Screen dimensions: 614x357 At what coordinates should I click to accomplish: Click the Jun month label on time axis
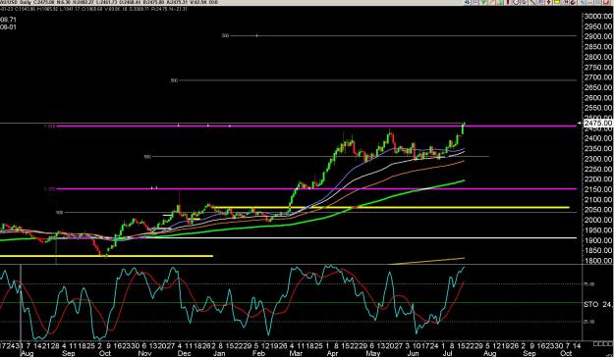coord(413,353)
